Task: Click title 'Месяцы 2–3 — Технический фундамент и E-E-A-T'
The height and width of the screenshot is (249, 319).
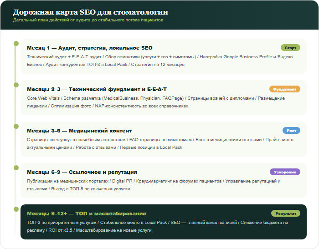Action: click(97, 89)
